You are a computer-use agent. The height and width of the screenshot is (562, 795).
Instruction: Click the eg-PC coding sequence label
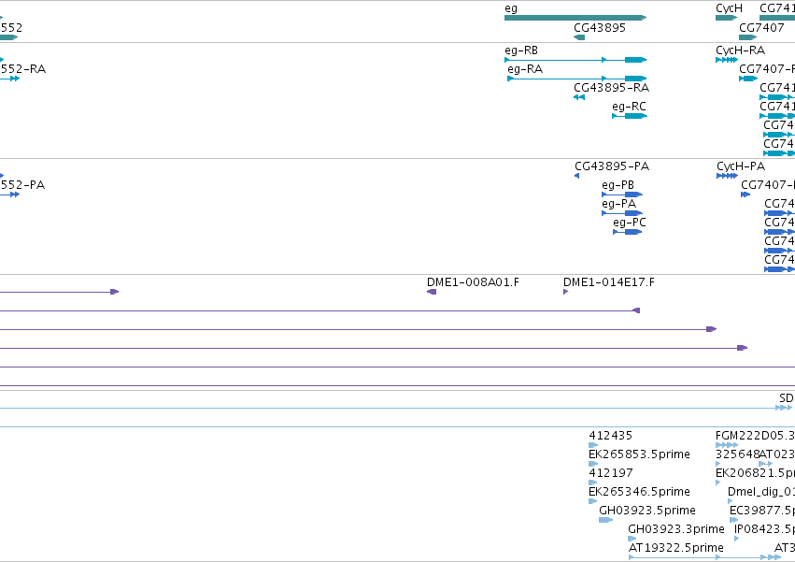(630, 223)
